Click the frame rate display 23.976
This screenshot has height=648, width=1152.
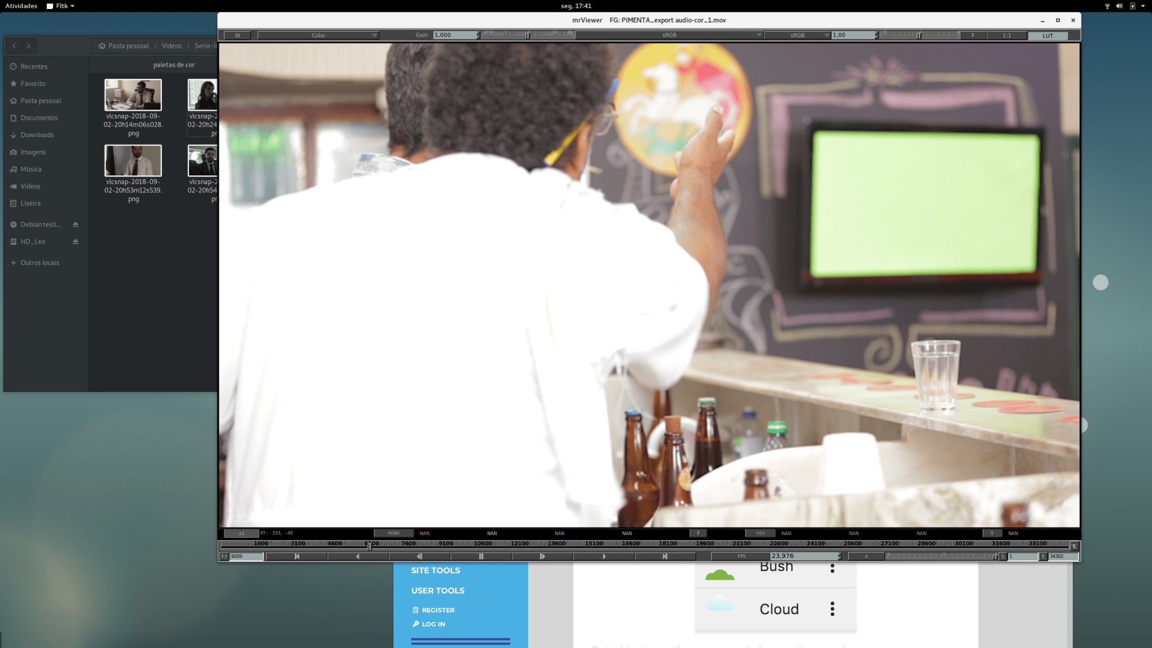pos(799,555)
